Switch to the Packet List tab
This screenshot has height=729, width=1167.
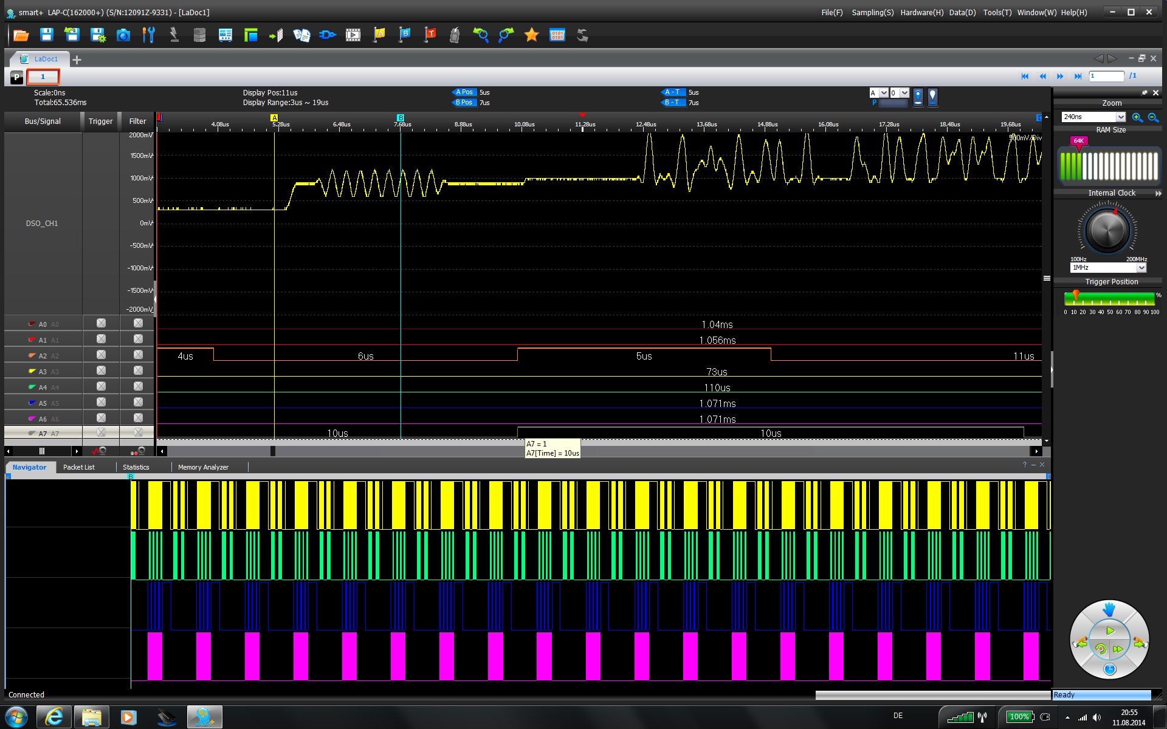[x=79, y=467]
